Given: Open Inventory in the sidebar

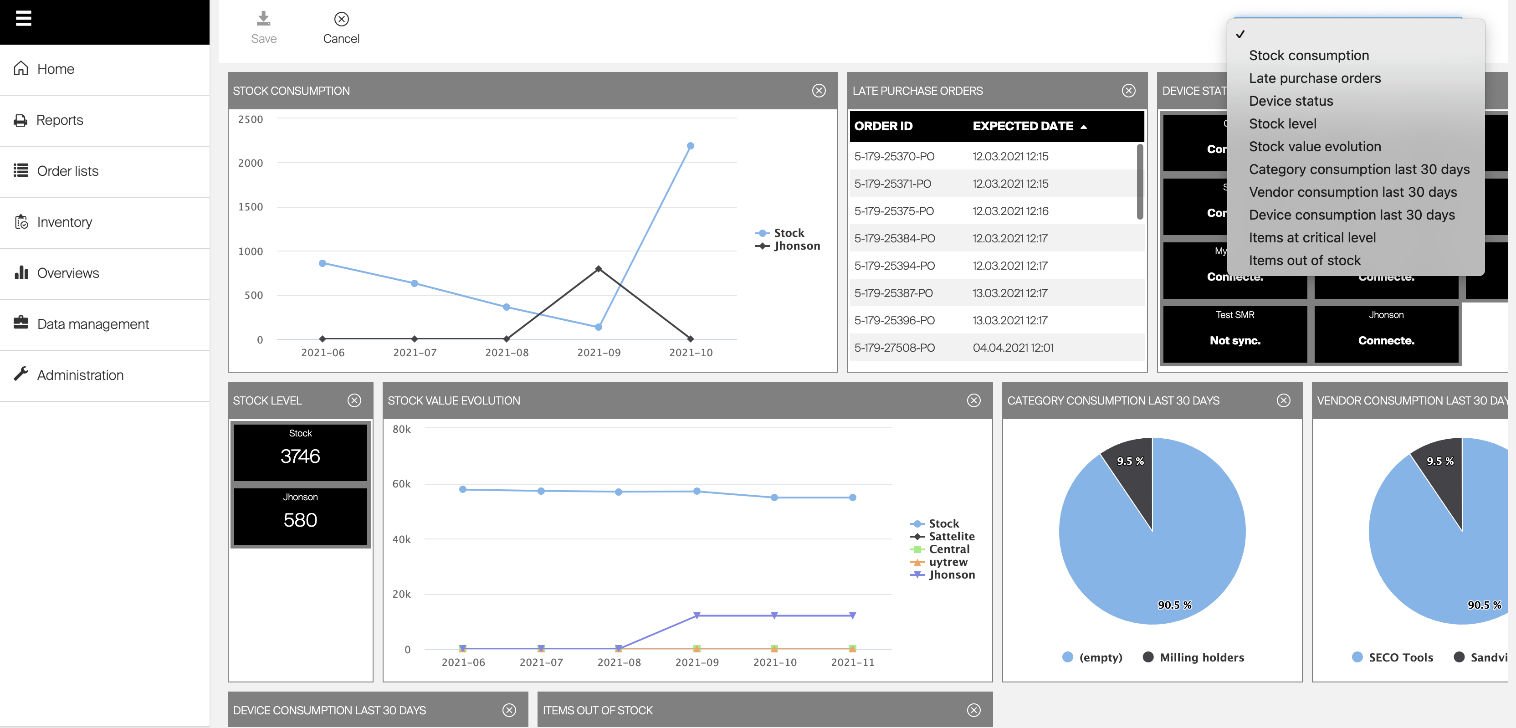Looking at the screenshot, I should pyautogui.click(x=64, y=222).
